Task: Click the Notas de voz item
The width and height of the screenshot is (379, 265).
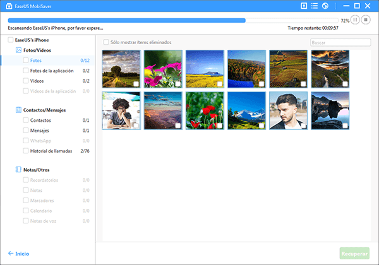Action: tap(43, 221)
